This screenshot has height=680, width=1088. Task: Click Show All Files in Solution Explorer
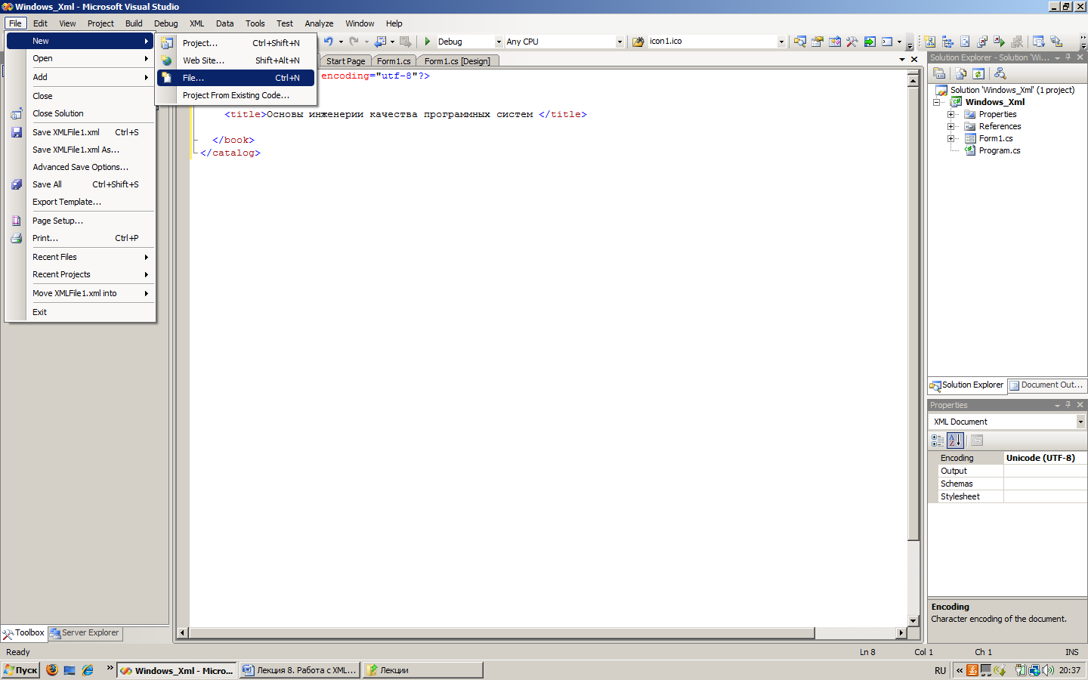point(960,73)
